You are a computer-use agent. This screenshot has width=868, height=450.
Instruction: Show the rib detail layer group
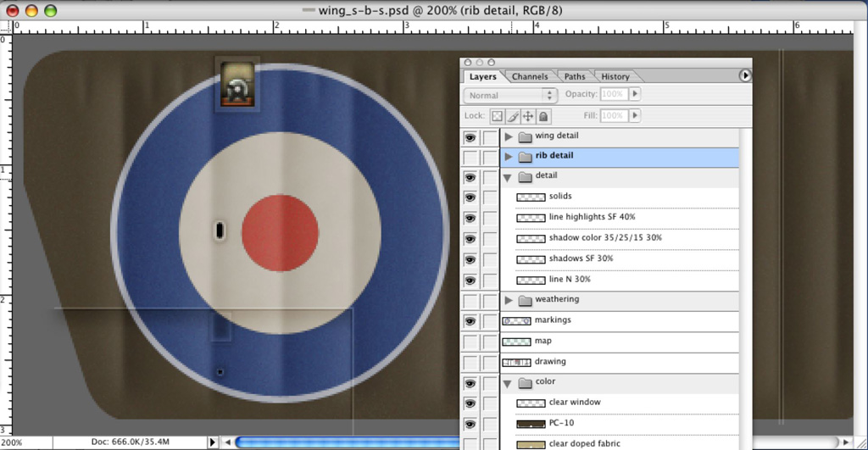pos(470,157)
